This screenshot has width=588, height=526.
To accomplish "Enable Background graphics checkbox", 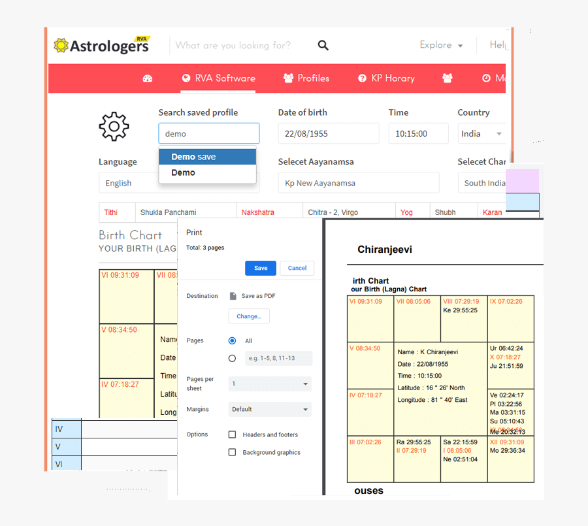I will [x=232, y=452].
